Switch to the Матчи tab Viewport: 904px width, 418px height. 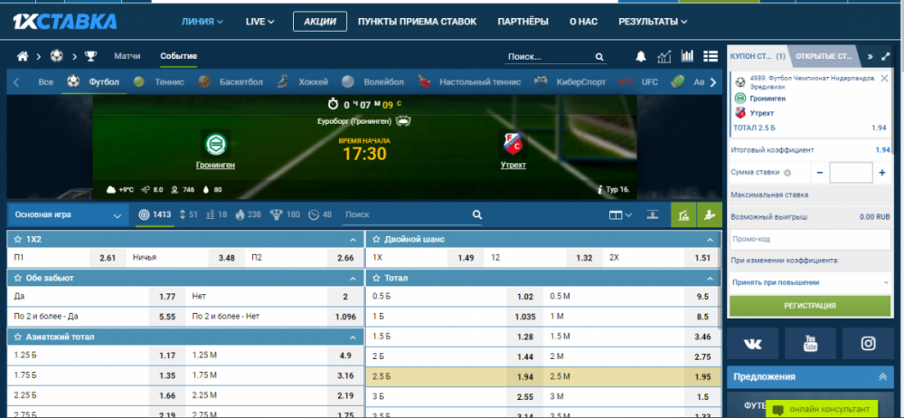tap(127, 56)
